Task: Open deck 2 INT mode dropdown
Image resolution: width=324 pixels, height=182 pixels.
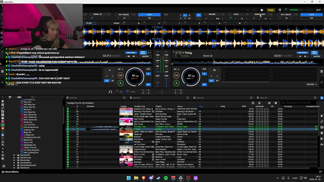Action: tap(176, 69)
